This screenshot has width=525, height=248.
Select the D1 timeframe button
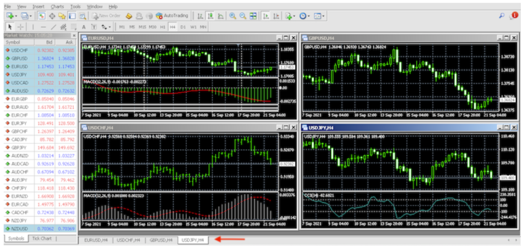coord(183,27)
